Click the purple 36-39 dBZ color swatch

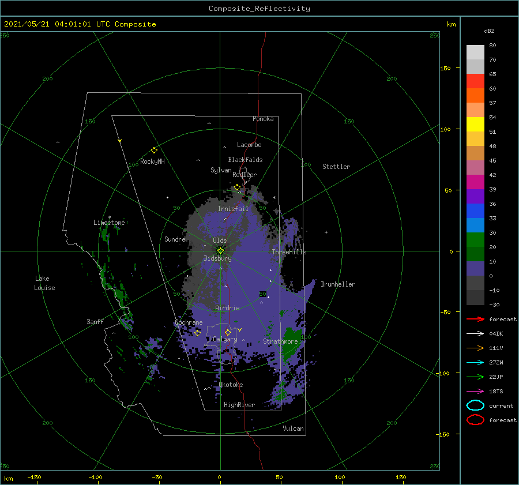475,196
